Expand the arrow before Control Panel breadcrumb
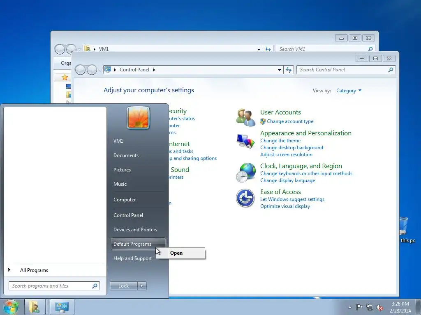421x315 pixels. [x=115, y=70]
